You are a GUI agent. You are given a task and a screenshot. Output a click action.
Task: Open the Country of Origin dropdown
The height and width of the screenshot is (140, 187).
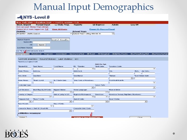pyautogui.click(x=35, y=97)
